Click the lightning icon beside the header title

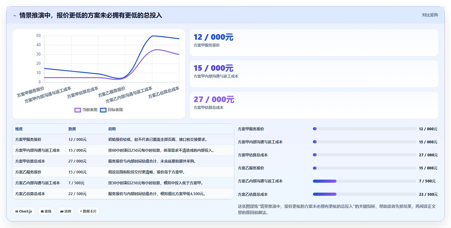click(x=15, y=16)
